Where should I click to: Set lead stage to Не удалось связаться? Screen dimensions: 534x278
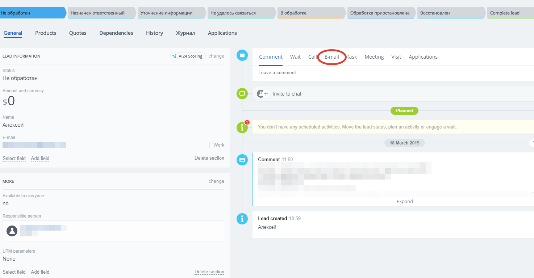[x=242, y=13]
